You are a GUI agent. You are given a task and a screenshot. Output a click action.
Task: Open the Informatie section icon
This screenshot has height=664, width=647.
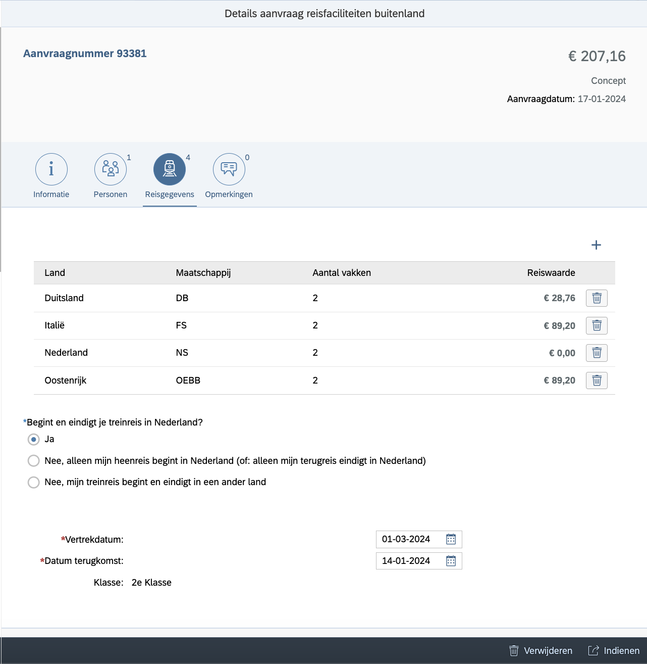[x=51, y=169]
